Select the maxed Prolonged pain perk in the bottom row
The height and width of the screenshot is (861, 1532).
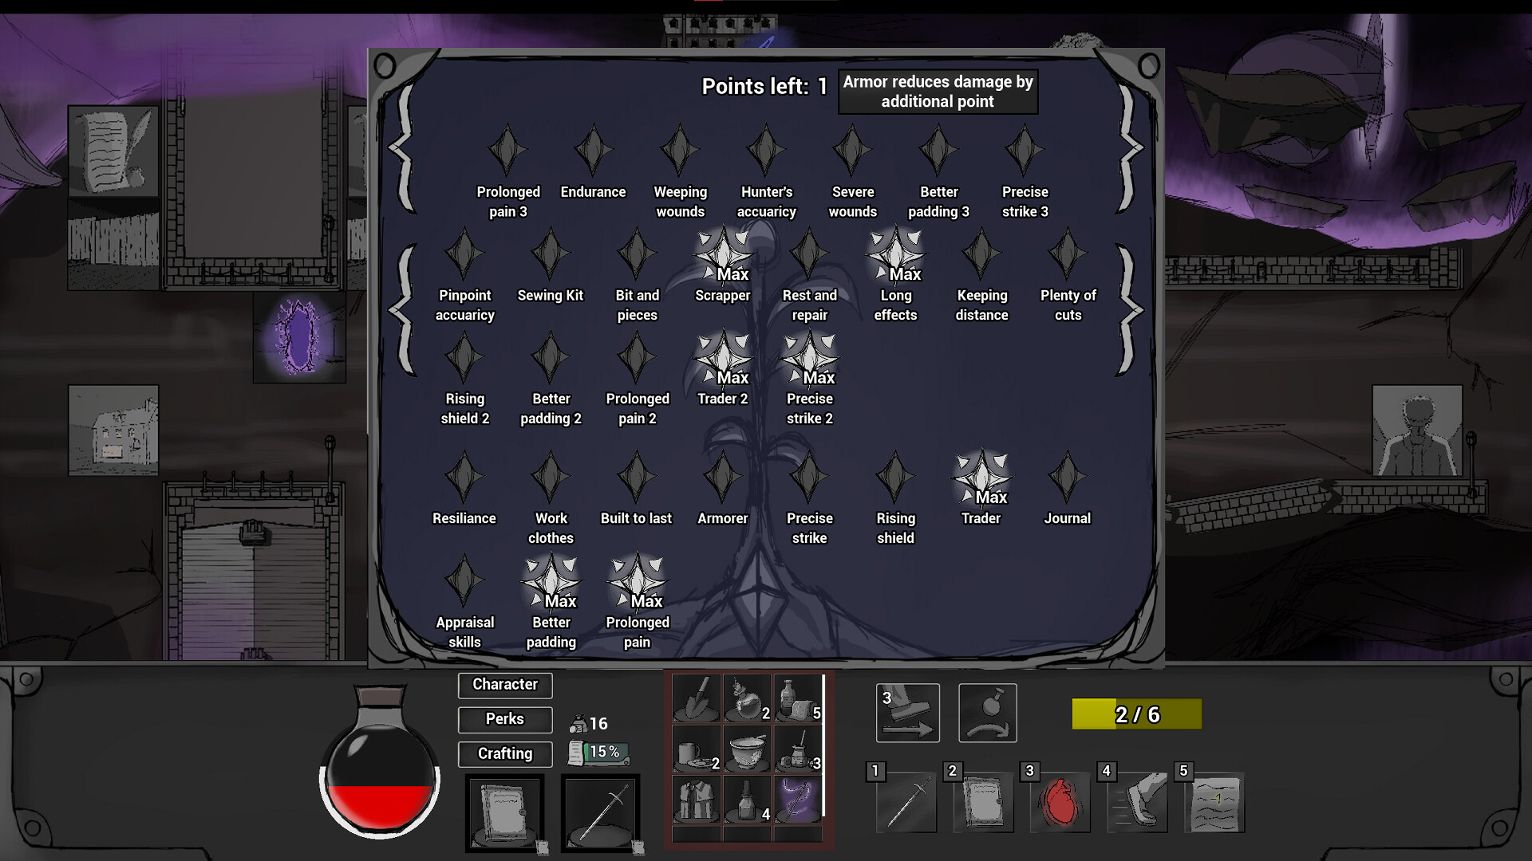(637, 582)
